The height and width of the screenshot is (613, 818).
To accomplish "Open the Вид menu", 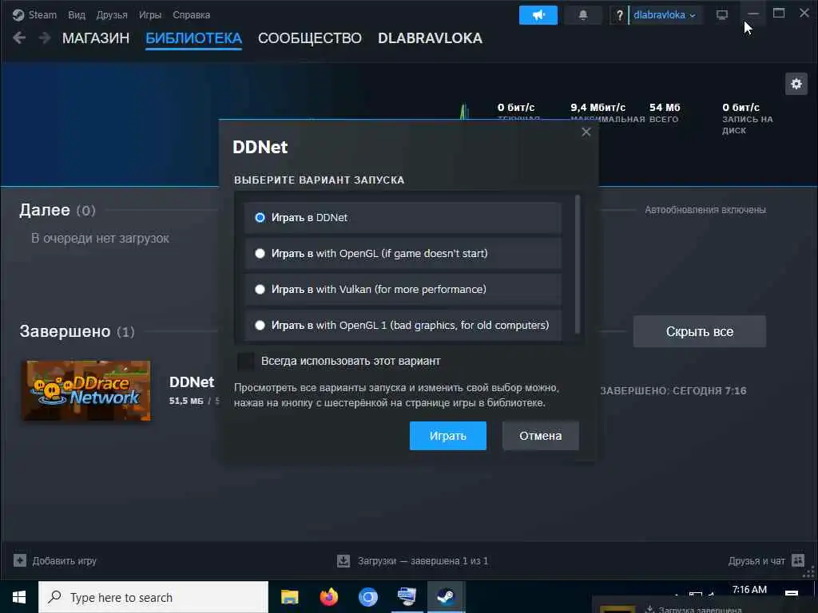I will click(76, 14).
